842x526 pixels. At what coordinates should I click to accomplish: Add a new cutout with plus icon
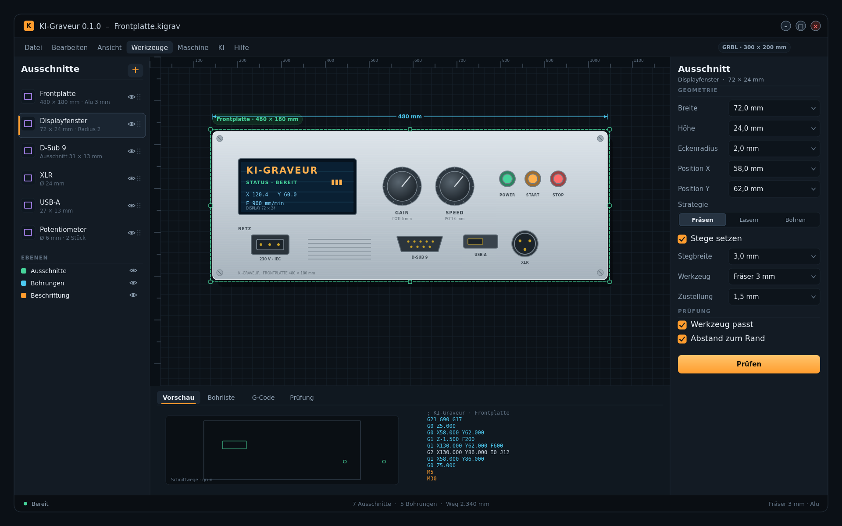(x=136, y=70)
